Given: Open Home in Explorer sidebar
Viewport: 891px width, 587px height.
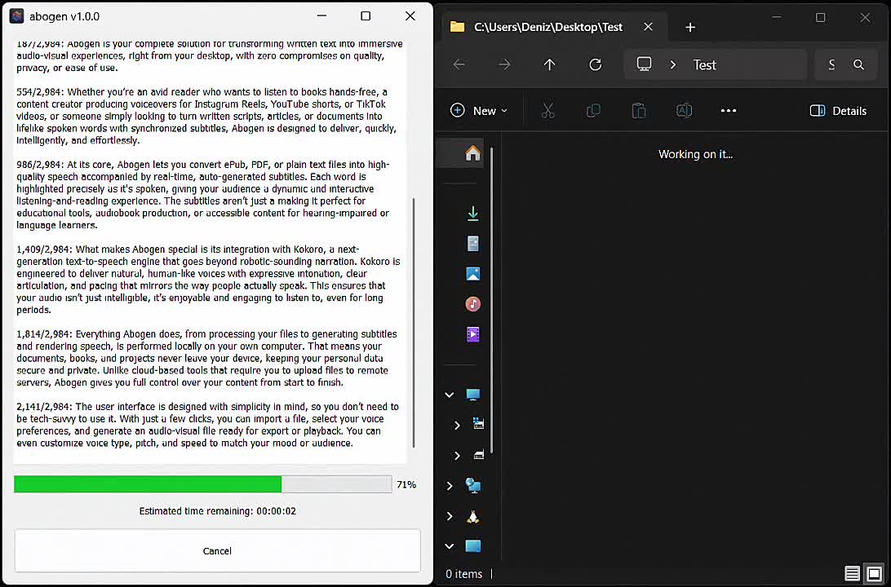Looking at the screenshot, I should (472, 153).
